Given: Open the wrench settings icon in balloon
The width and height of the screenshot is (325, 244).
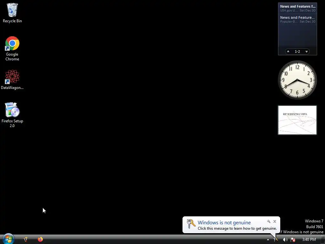Looking at the screenshot, I should (x=269, y=221).
